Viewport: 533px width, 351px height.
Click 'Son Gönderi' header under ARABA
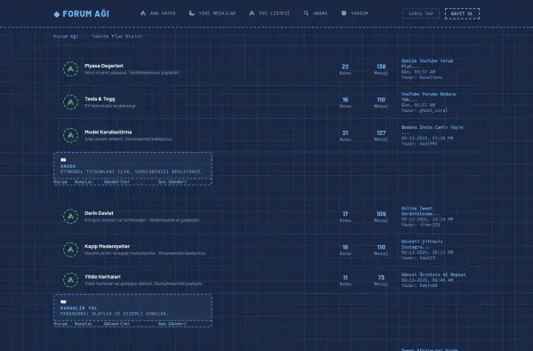[x=172, y=182]
